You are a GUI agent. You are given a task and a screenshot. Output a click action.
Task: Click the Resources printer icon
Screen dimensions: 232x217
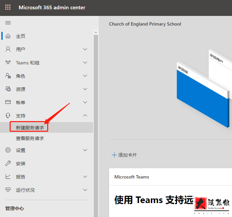pyautogui.click(x=8, y=89)
